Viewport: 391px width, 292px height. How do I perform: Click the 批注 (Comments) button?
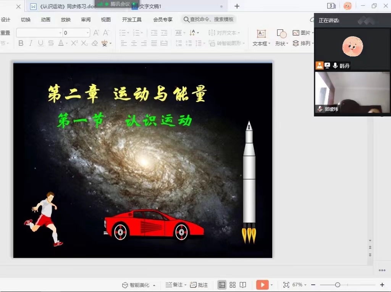199,285
